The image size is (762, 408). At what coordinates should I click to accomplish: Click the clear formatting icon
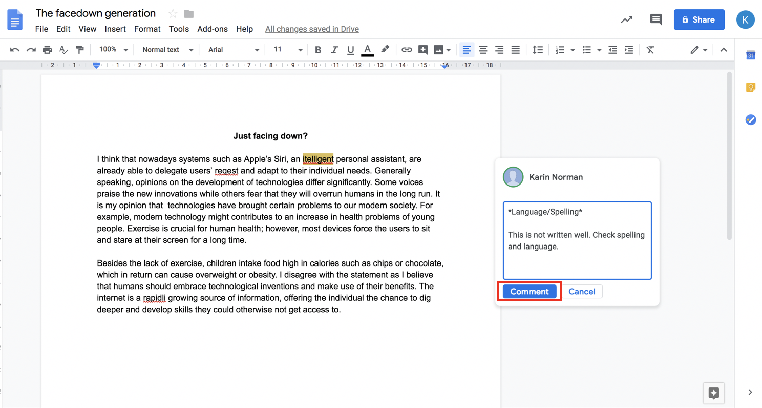650,50
